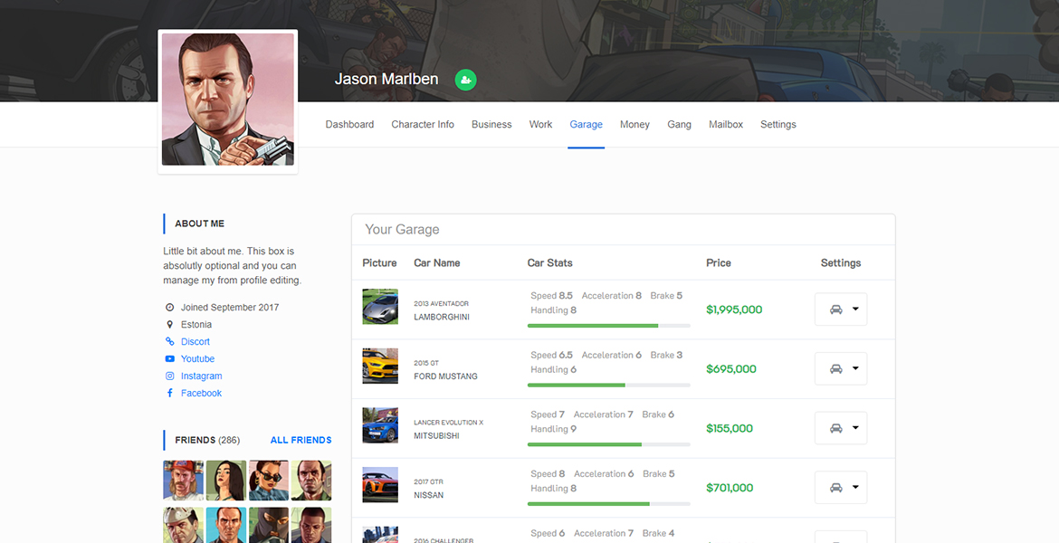Click the Car Stats column header

549,262
